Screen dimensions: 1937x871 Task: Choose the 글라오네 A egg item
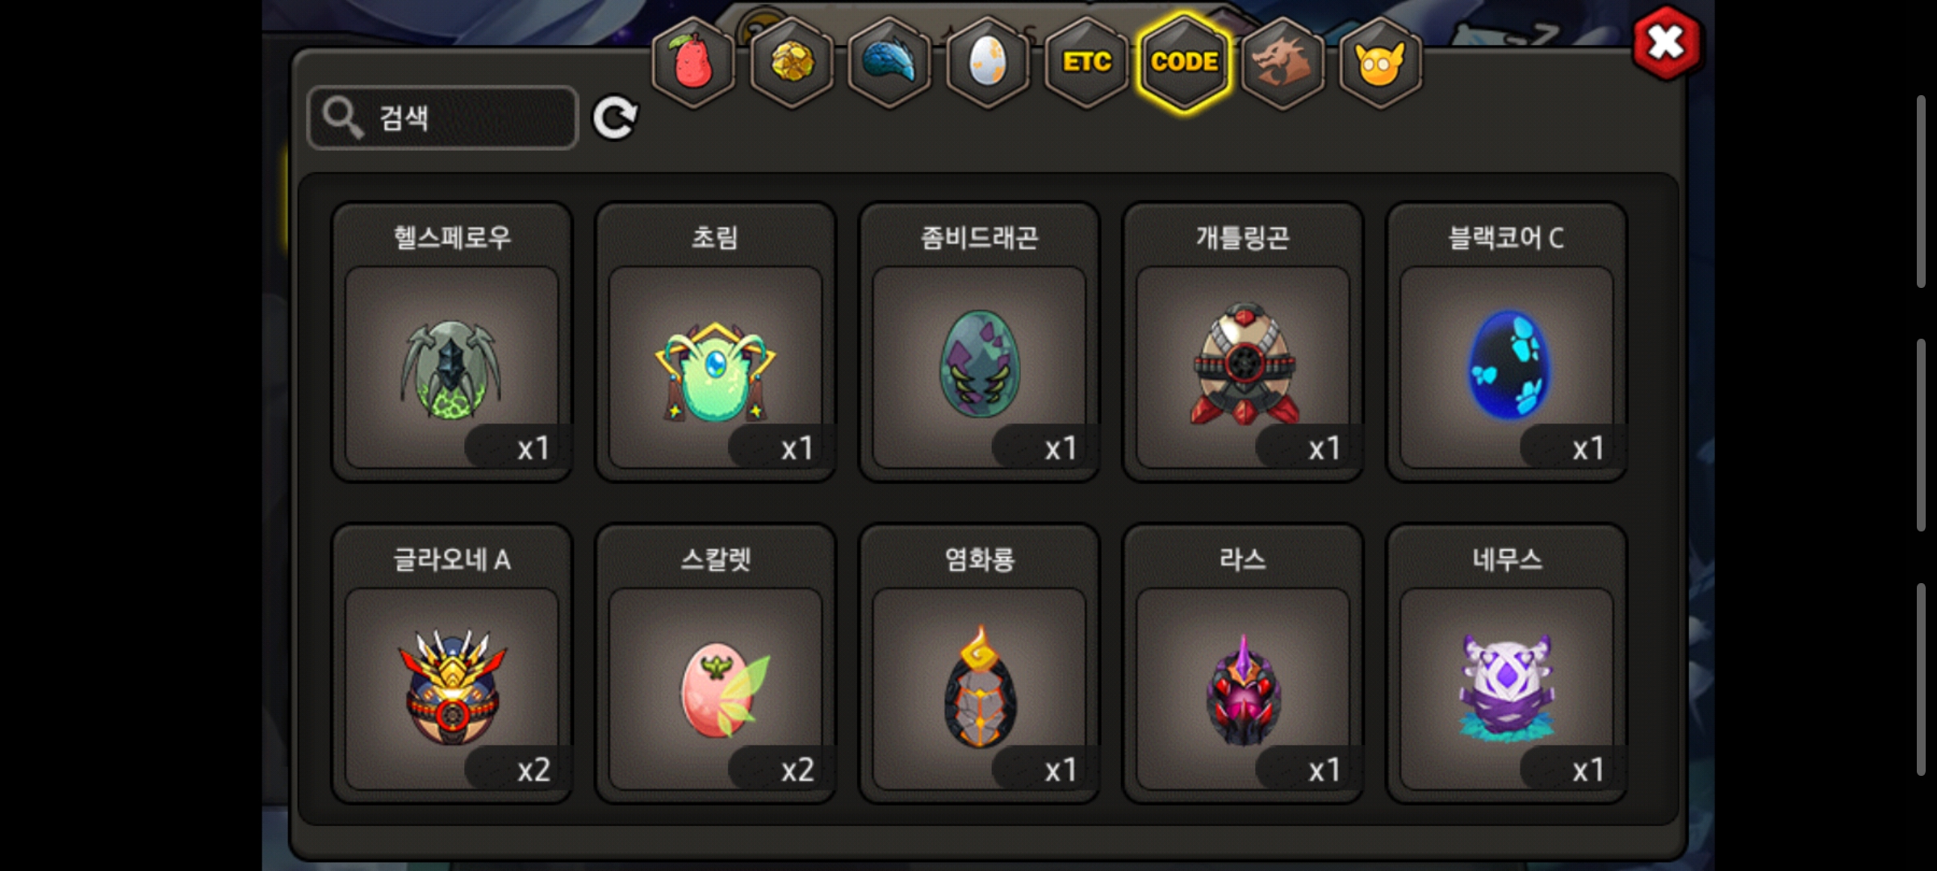point(452,664)
